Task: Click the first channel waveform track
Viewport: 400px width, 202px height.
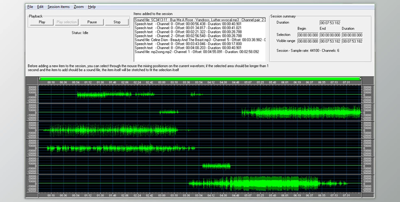Action: pyautogui.click(x=200, y=95)
